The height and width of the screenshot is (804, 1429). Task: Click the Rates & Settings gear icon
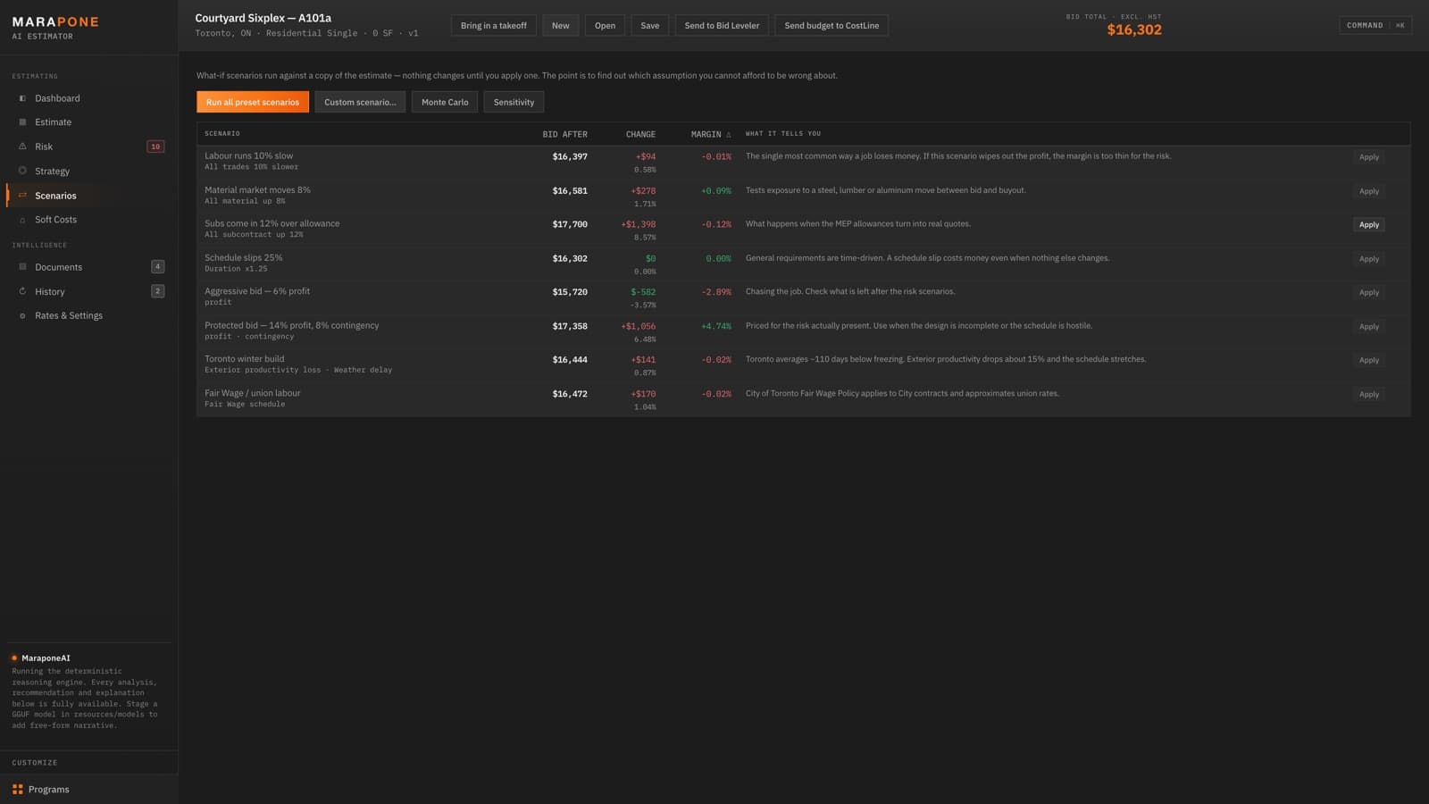pyautogui.click(x=22, y=315)
